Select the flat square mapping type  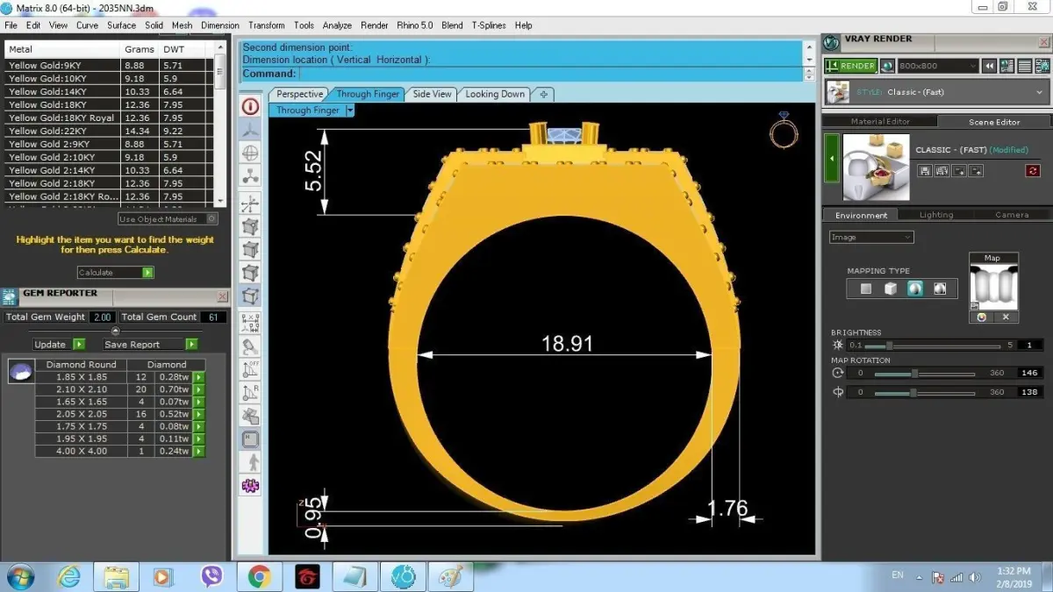coord(866,289)
